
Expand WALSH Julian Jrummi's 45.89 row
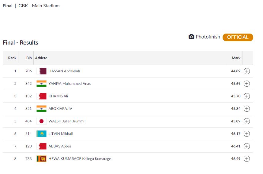247,121
